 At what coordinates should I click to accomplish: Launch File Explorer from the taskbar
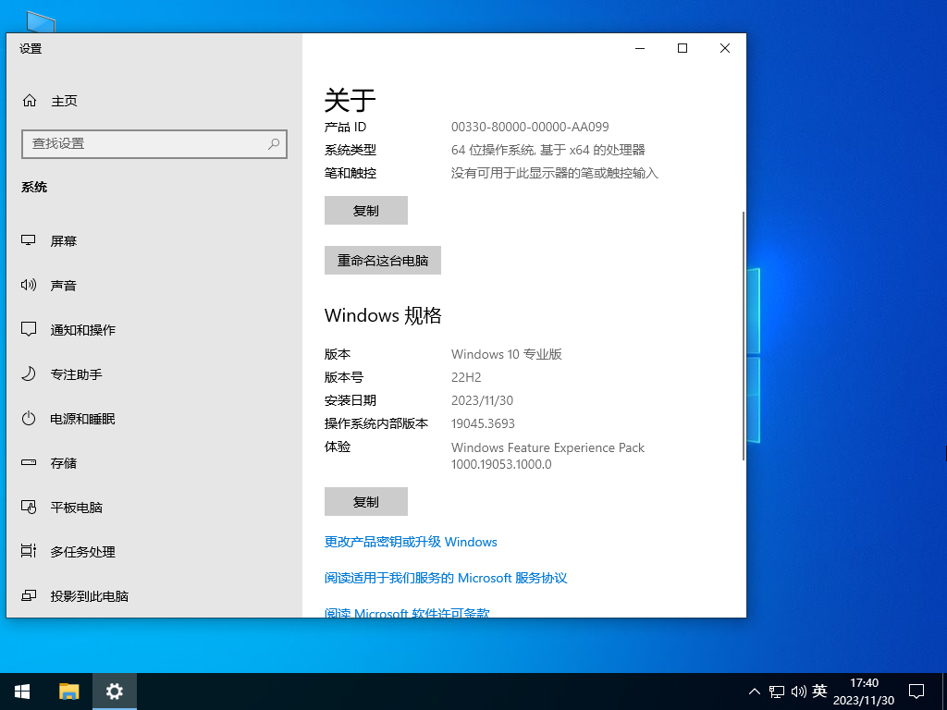click(x=68, y=691)
